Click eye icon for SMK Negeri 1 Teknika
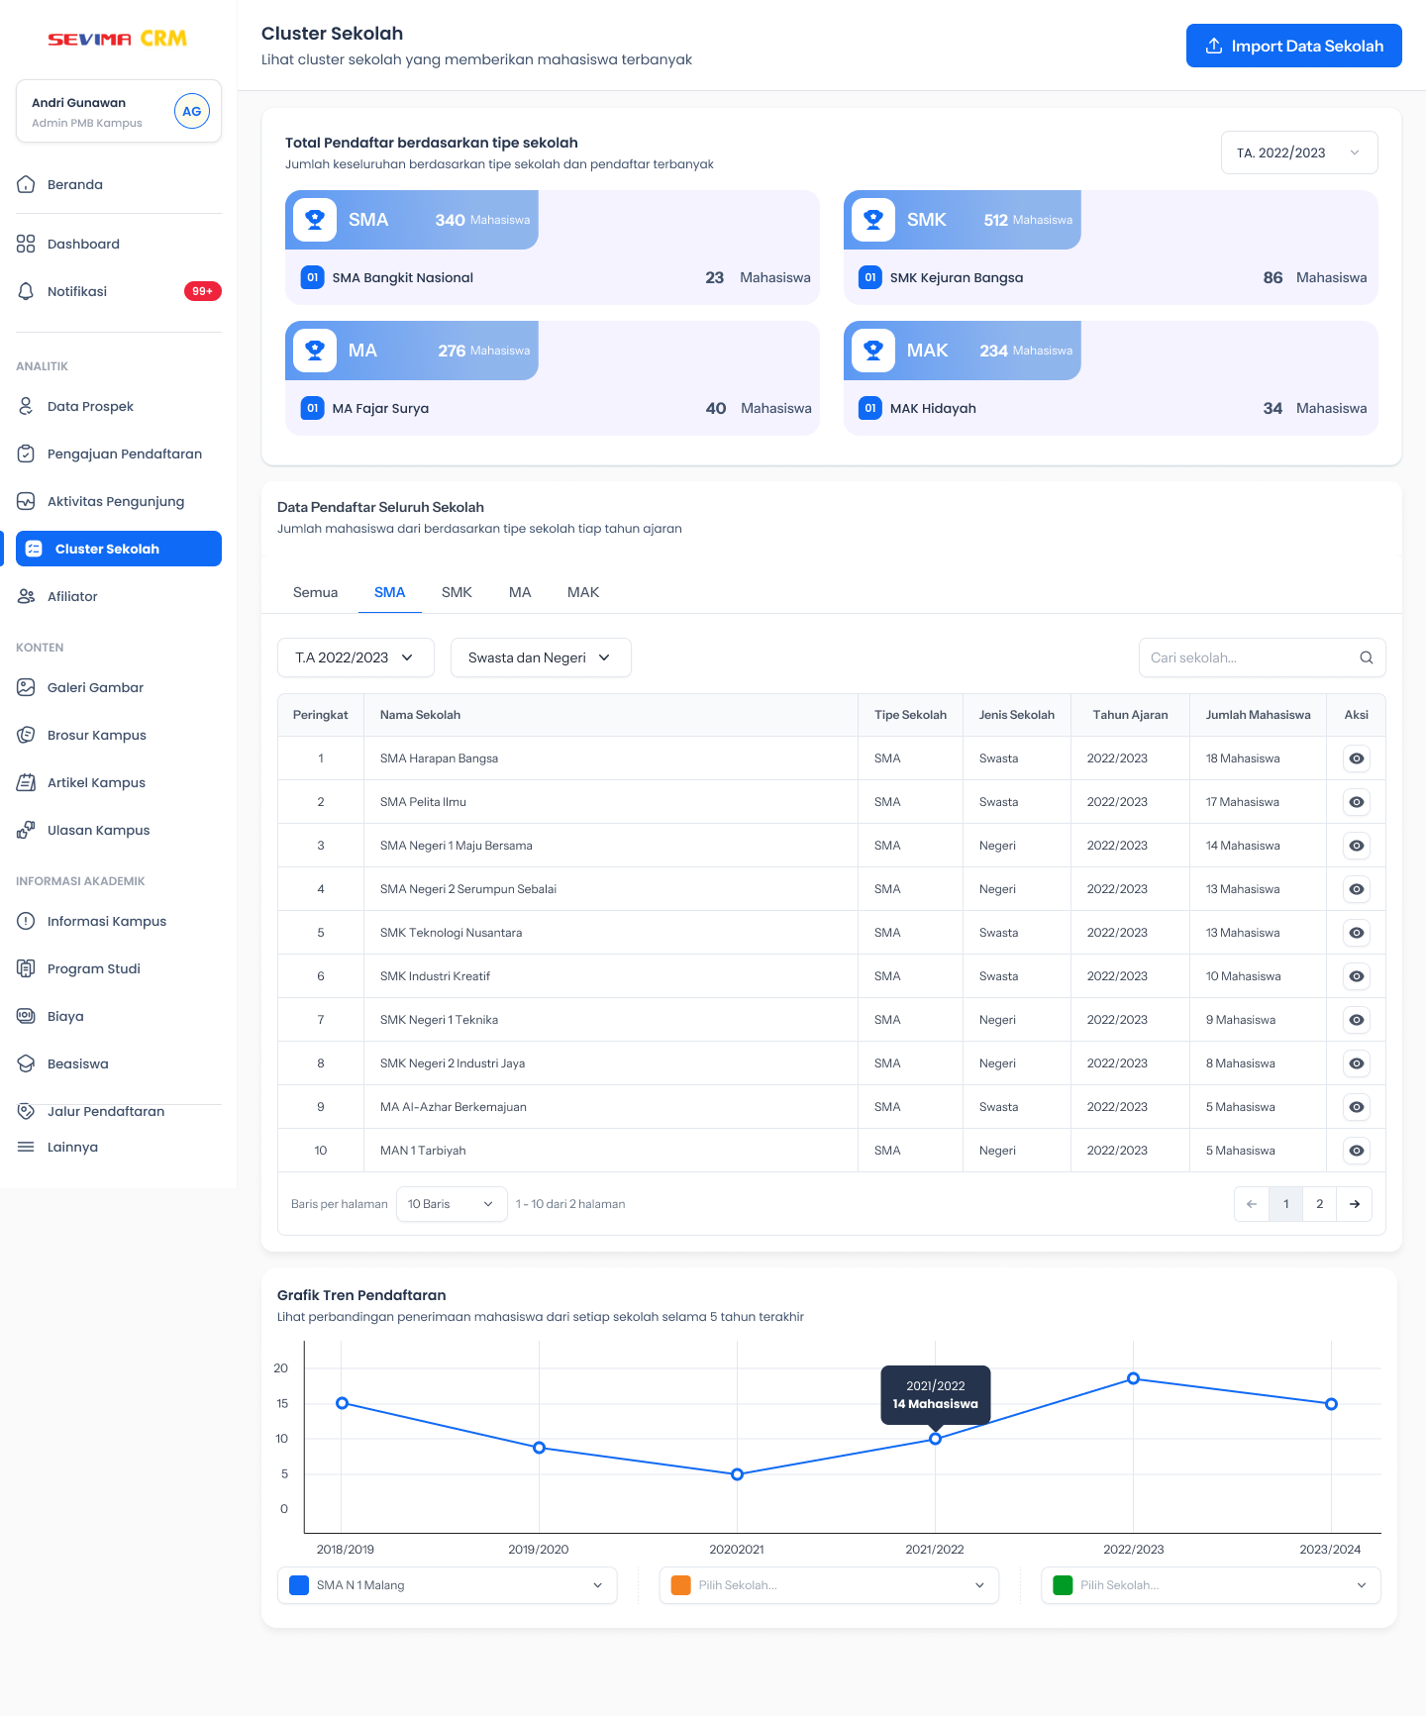This screenshot has height=1716, width=1426. 1357,1020
